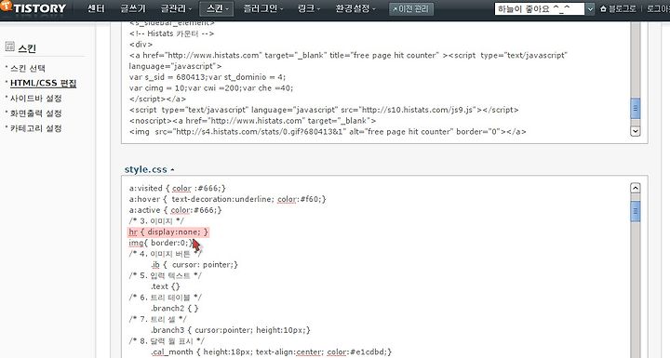Open 사이드바 설정 in the sidebar
The height and width of the screenshot is (358, 670).
[x=36, y=99]
